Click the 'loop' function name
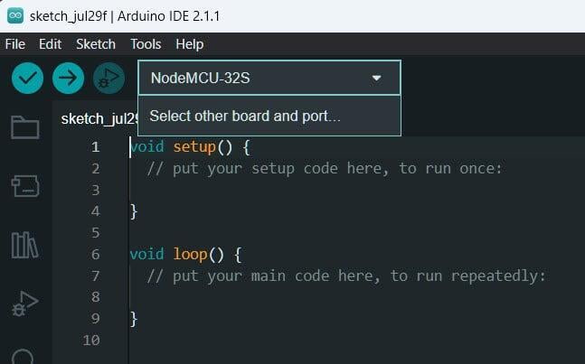 tap(190, 255)
